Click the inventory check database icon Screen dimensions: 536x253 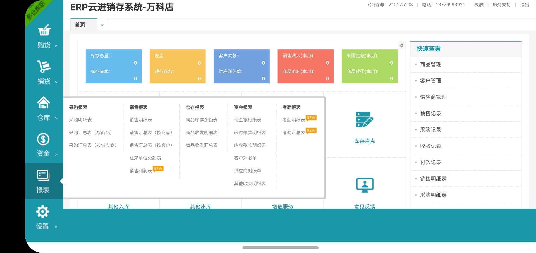(x=364, y=120)
